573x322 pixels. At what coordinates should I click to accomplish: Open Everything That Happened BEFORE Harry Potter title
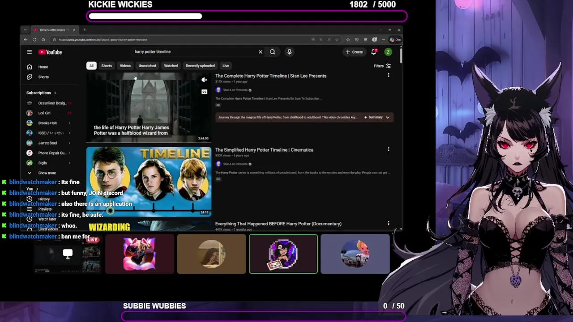278,224
